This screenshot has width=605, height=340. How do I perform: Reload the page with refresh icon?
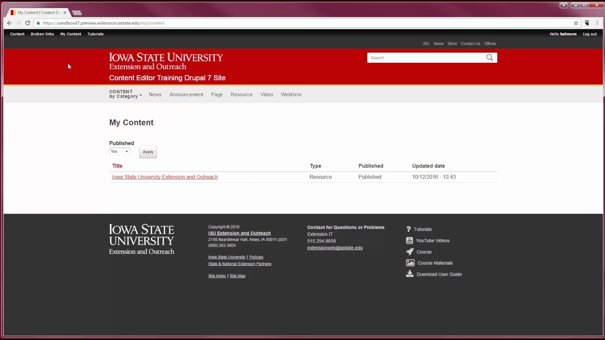[27, 23]
